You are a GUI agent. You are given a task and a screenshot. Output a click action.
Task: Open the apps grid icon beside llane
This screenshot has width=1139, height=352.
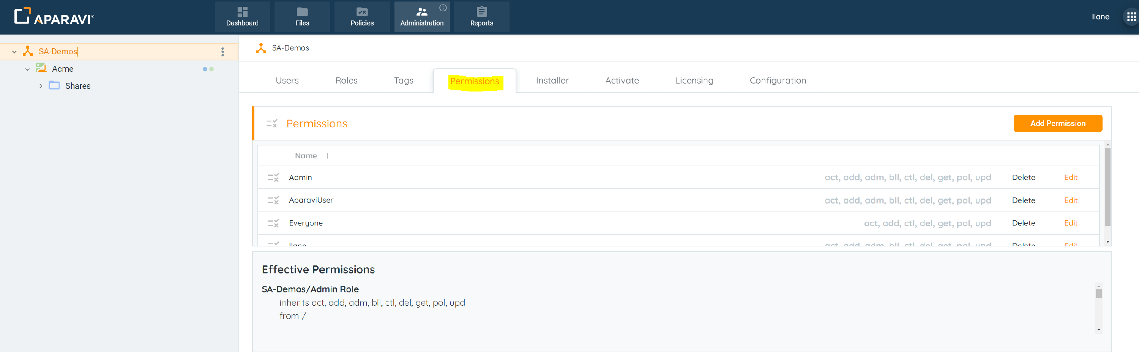(1131, 17)
